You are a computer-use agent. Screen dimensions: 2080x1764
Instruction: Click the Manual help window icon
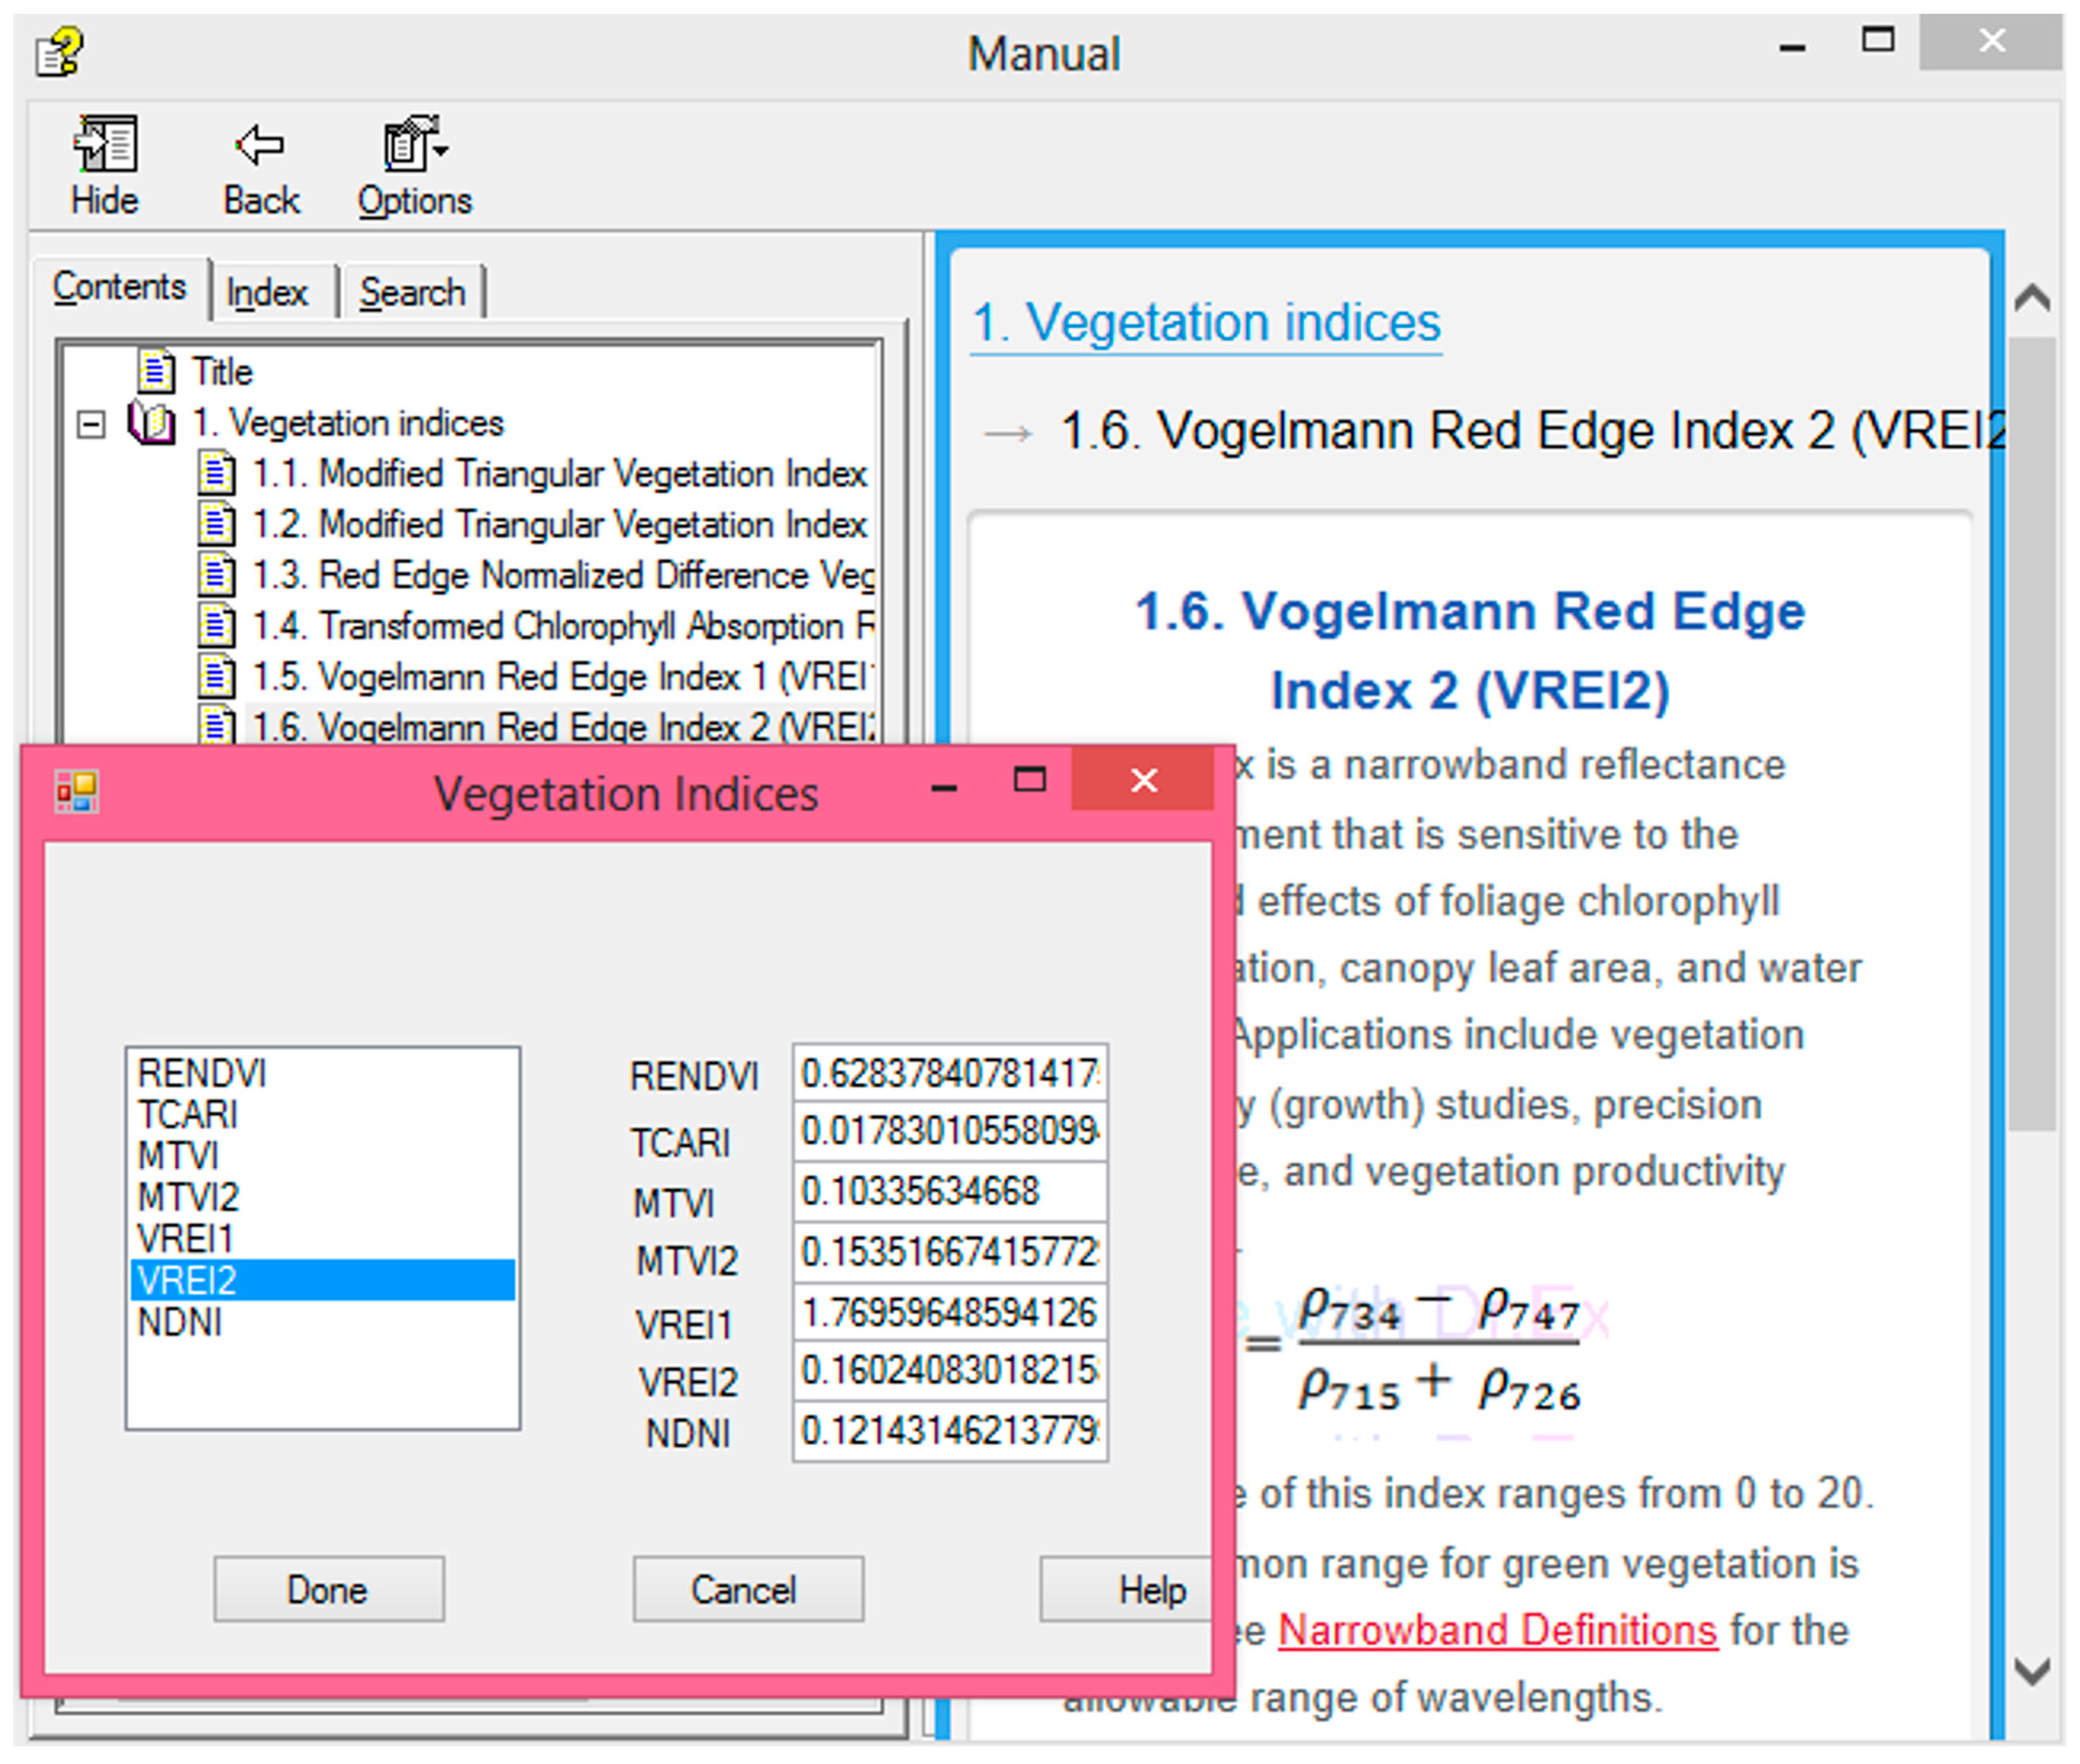point(60,52)
